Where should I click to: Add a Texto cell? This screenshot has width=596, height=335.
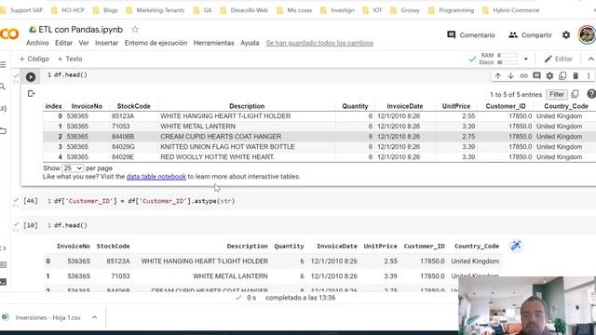point(70,59)
